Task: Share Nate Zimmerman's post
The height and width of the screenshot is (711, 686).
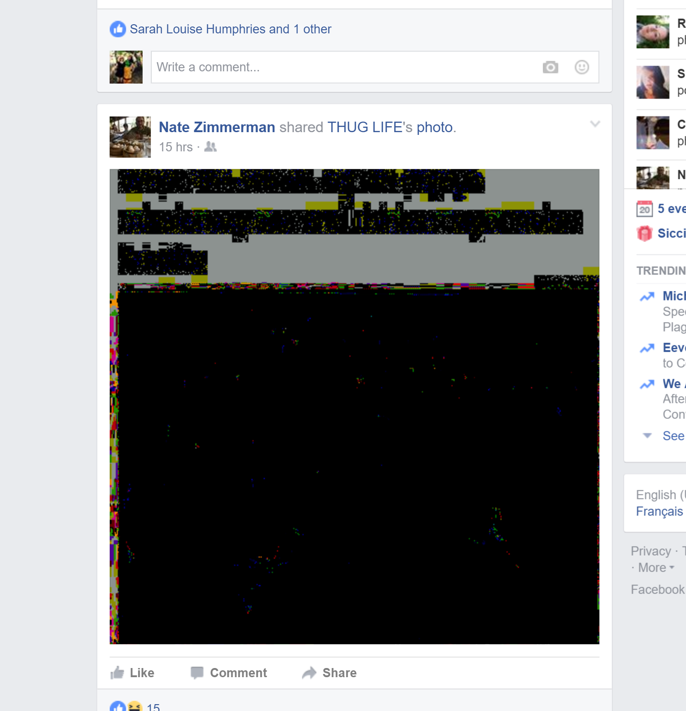Action: [329, 673]
